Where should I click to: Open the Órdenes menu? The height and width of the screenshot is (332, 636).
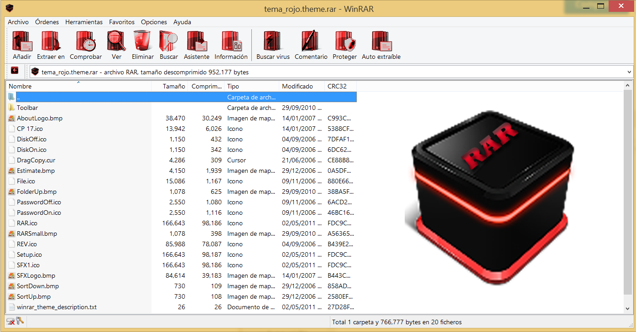tap(47, 22)
